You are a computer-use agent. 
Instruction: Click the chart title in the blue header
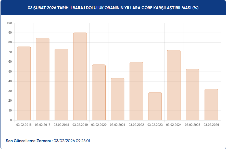pyautogui.click(x=113, y=8)
